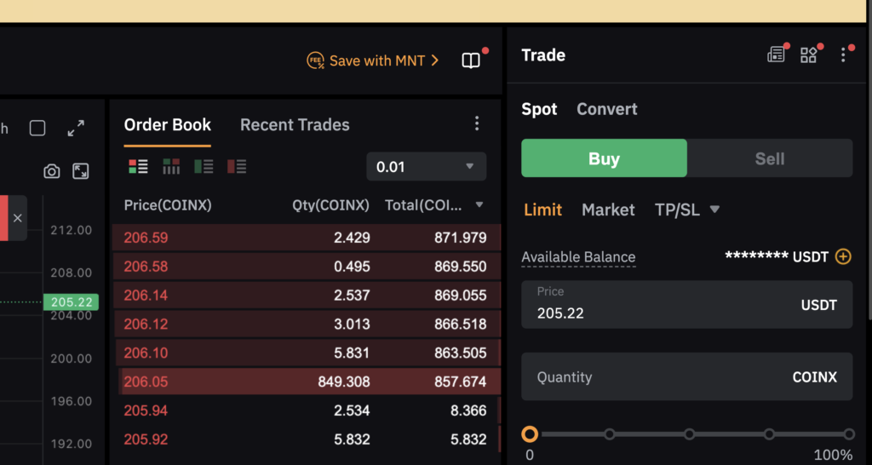Select the Buy side
872x465 pixels.
604,158
